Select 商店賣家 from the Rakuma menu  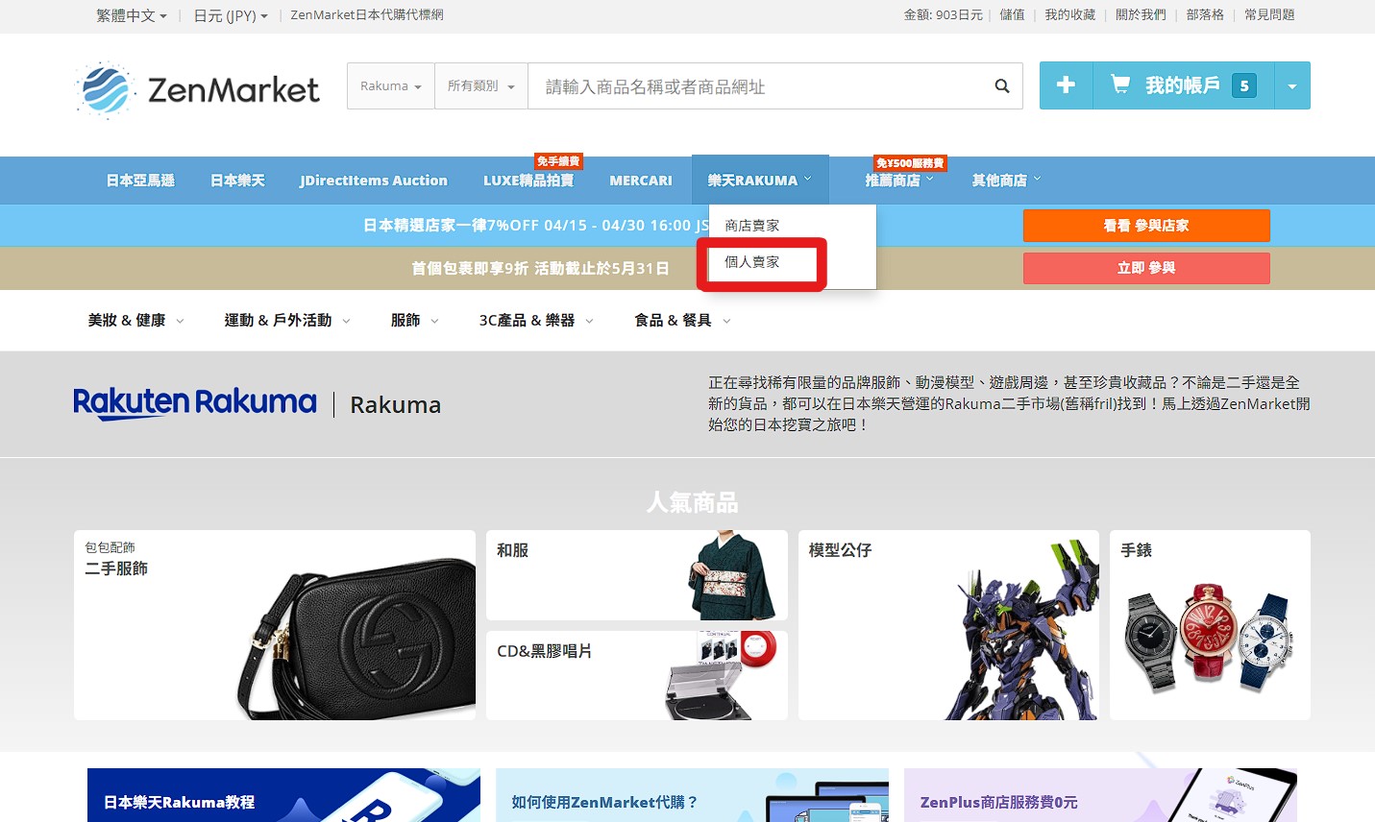[x=752, y=226]
